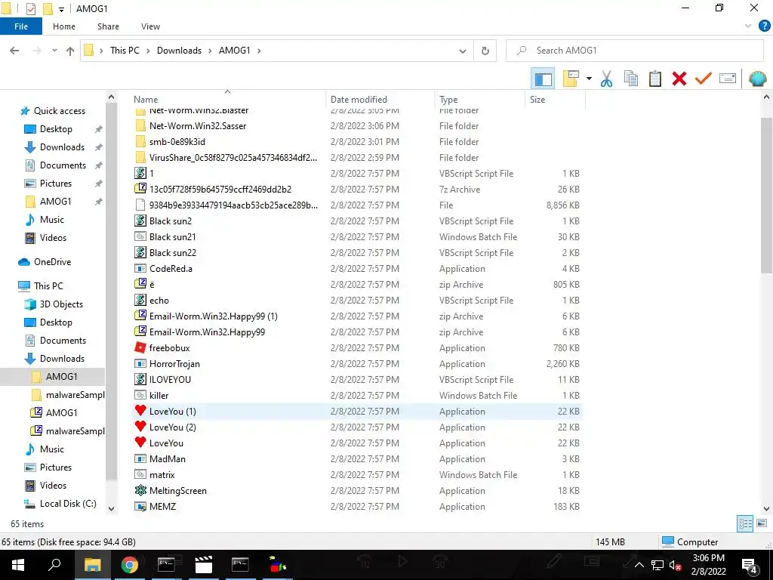Select the 13c05f728f59b645759ccff2469dd2b2 7z archive
773x580 pixels.
357,190
